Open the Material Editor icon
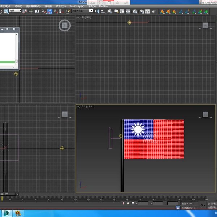Image resolution: width=217 pixels, height=217 pixels. 135,12
